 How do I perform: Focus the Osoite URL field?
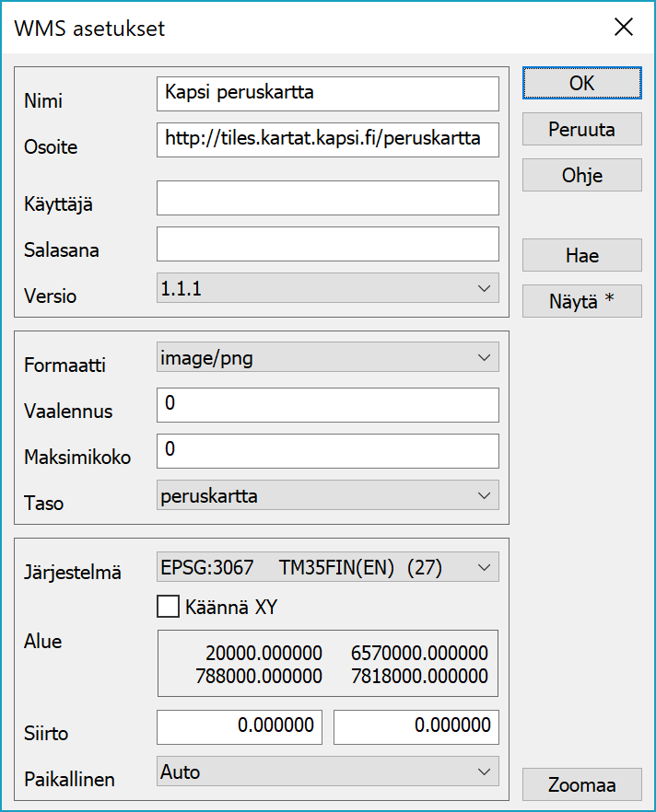[327, 139]
